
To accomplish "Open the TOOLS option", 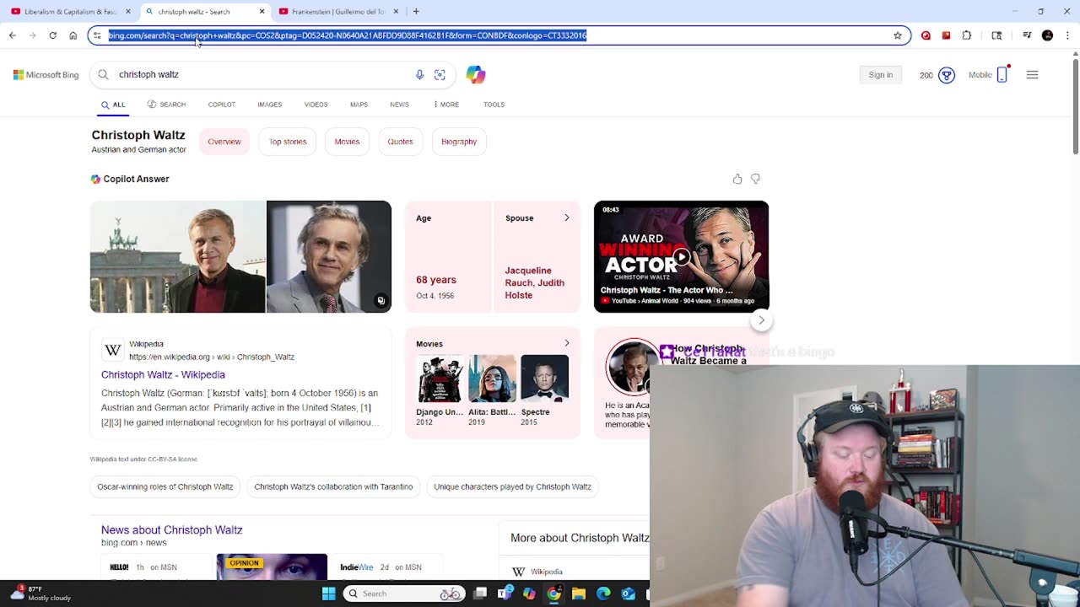I will [x=494, y=105].
